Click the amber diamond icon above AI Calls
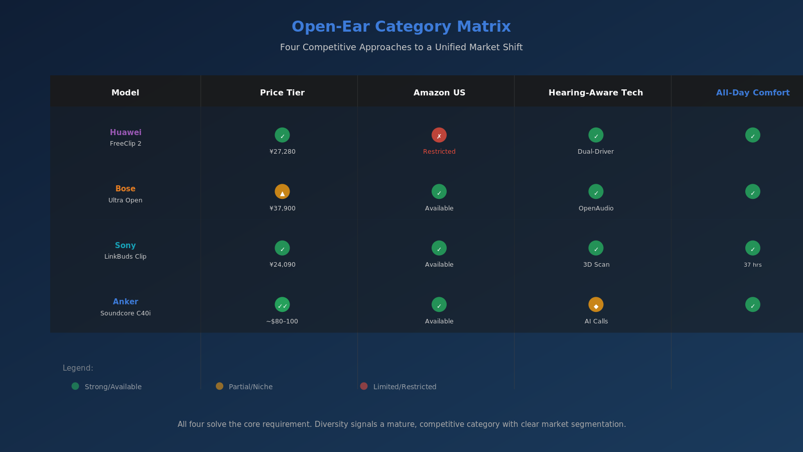 coord(596,304)
